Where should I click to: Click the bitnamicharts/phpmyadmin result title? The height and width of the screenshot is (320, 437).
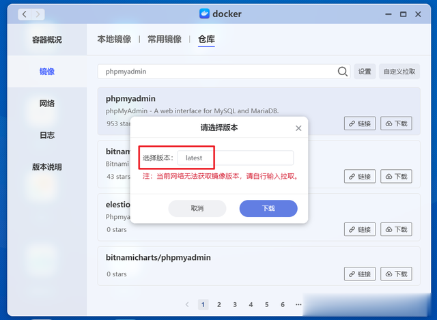click(158, 257)
